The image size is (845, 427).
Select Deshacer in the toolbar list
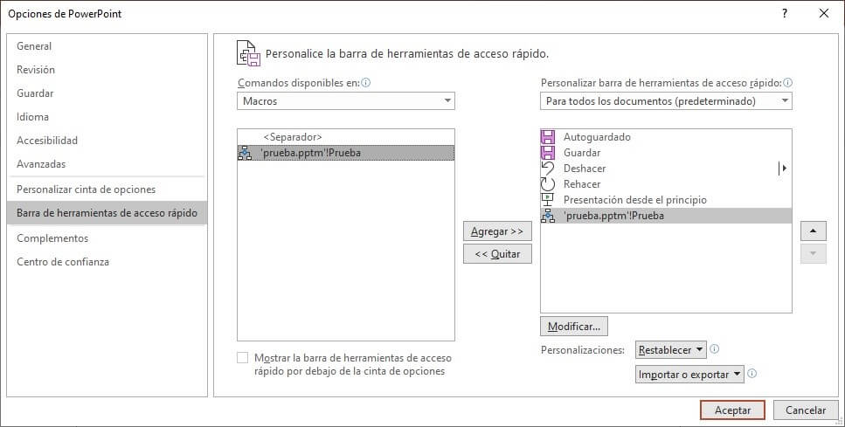tap(666, 168)
